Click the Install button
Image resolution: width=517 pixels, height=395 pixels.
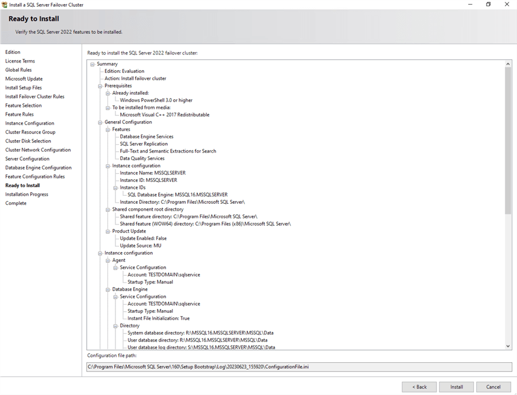[x=456, y=387]
